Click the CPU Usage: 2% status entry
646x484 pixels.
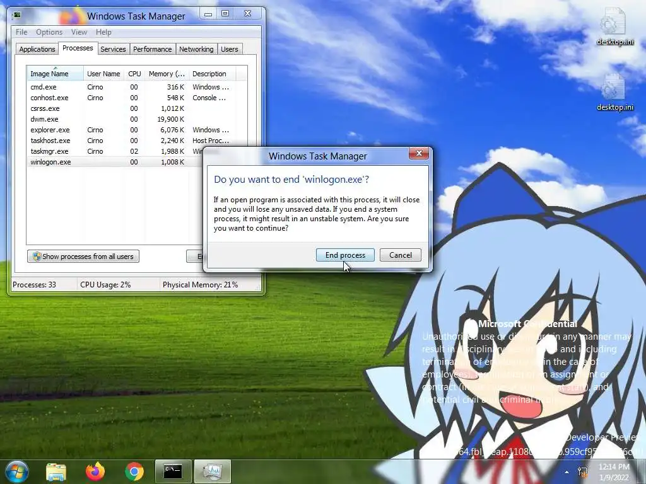[x=105, y=284]
